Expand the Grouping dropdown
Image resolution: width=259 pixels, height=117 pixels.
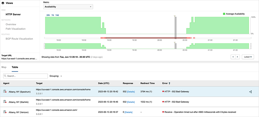click(x=56, y=76)
